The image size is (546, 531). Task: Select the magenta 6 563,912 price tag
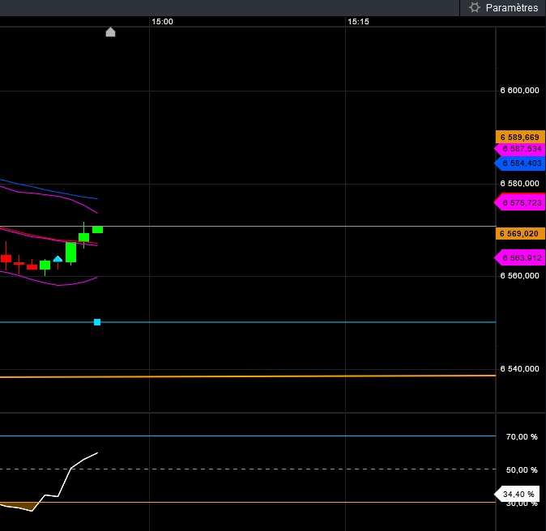(x=520, y=258)
